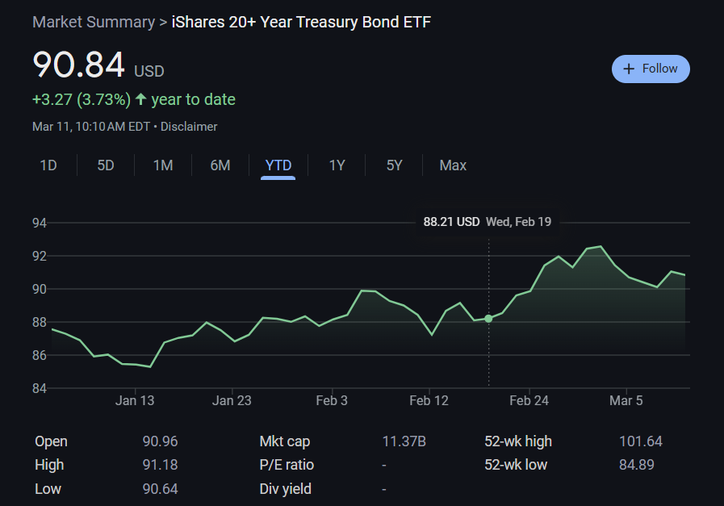Click the 90.84 price value

(x=79, y=65)
